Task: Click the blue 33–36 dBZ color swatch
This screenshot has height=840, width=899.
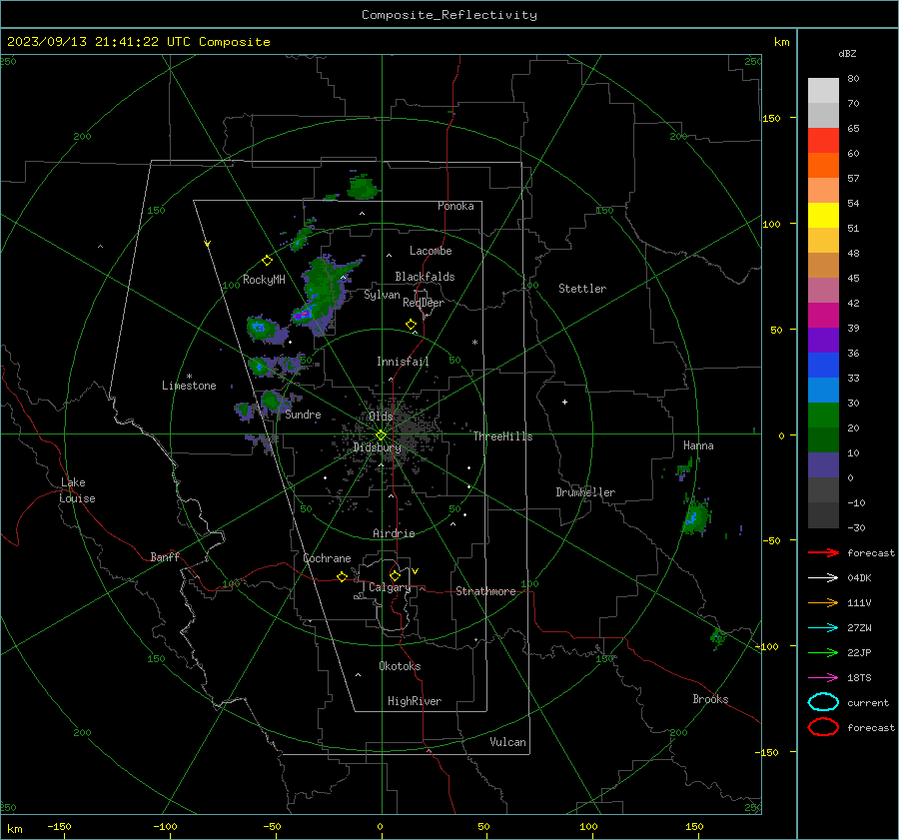Action: click(x=823, y=366)
